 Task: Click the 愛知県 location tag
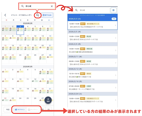tap(89, 74)
